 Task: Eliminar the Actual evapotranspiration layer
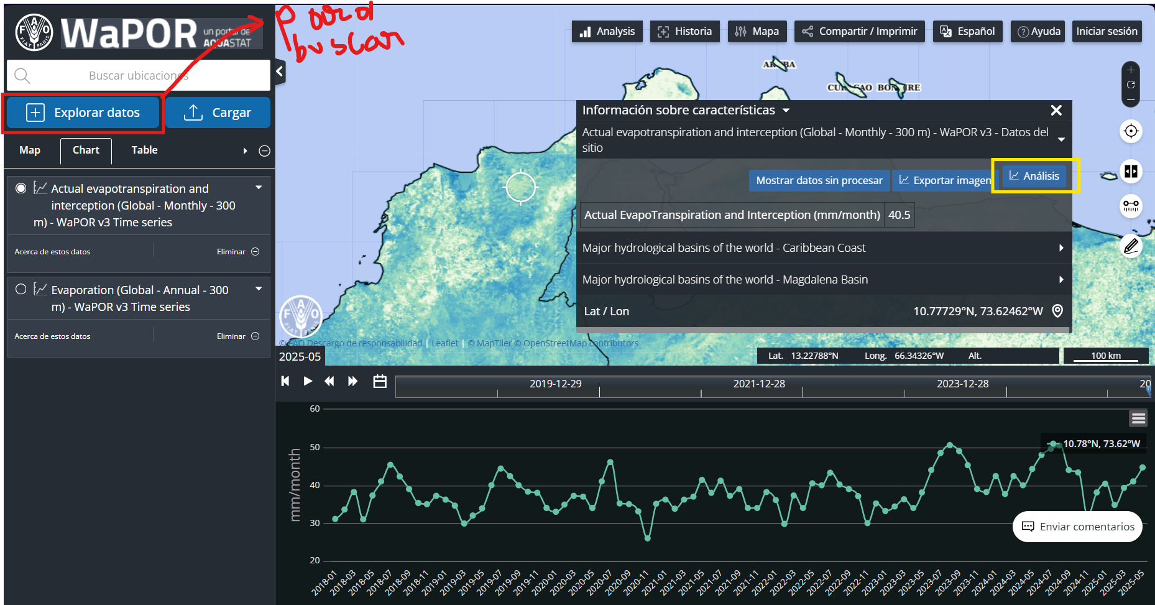pos(238,252)
